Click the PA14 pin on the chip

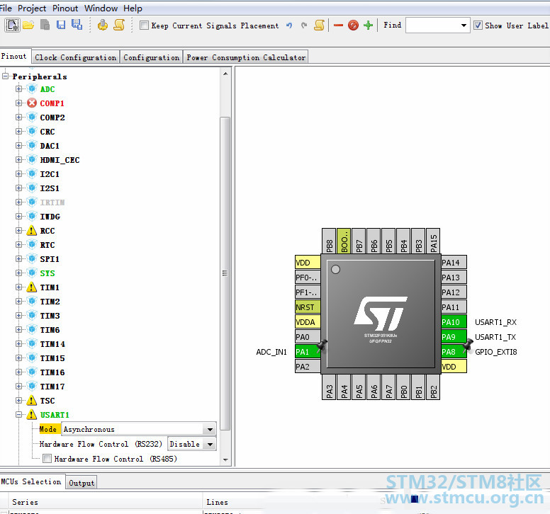point(454,263)
